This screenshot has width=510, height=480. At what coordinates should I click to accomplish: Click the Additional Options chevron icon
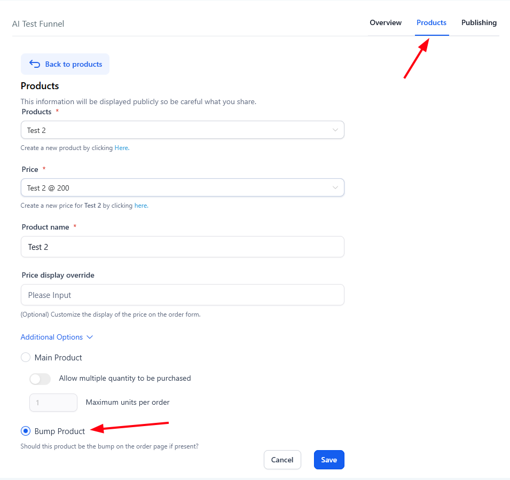(x=90, y=337)
